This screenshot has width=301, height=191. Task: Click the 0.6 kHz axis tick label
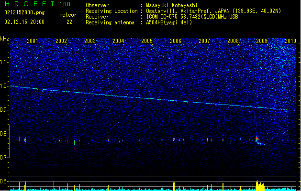coord(4,181)
